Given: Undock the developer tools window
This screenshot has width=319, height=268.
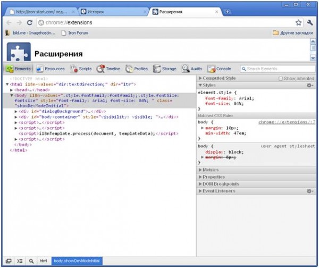Looking at the screenshot, I should click(x=9, y=261).
